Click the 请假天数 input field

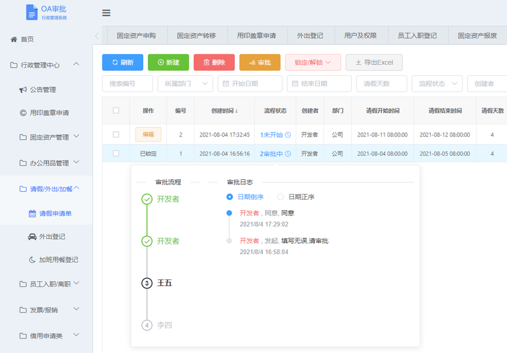[x=382, y=84]
